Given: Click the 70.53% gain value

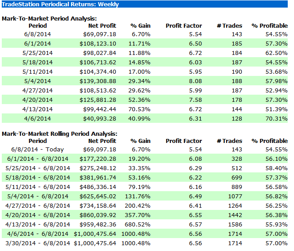Looking at the screenshot, I should click(x=139, y=109).
